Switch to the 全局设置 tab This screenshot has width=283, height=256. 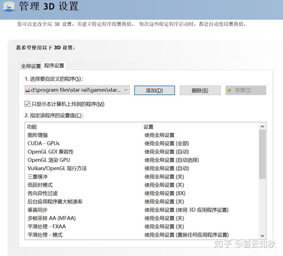[x=31, y=66]
